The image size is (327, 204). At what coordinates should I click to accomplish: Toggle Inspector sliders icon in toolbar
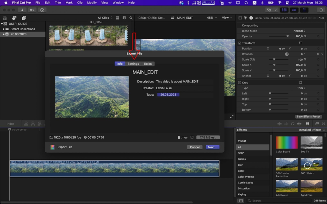pyautogui.click(x=304, y=10)
